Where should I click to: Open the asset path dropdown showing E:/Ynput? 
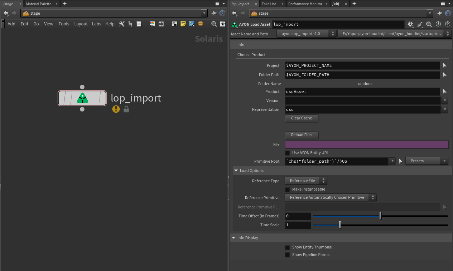coord(395,34)
